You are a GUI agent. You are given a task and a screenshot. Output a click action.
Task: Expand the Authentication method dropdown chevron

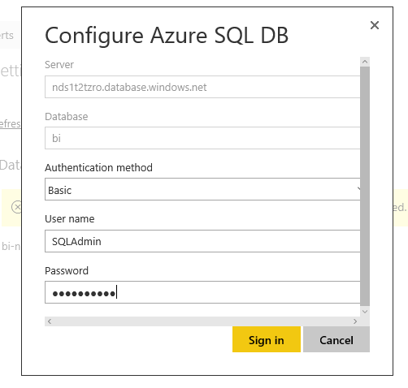coord(358,188)
